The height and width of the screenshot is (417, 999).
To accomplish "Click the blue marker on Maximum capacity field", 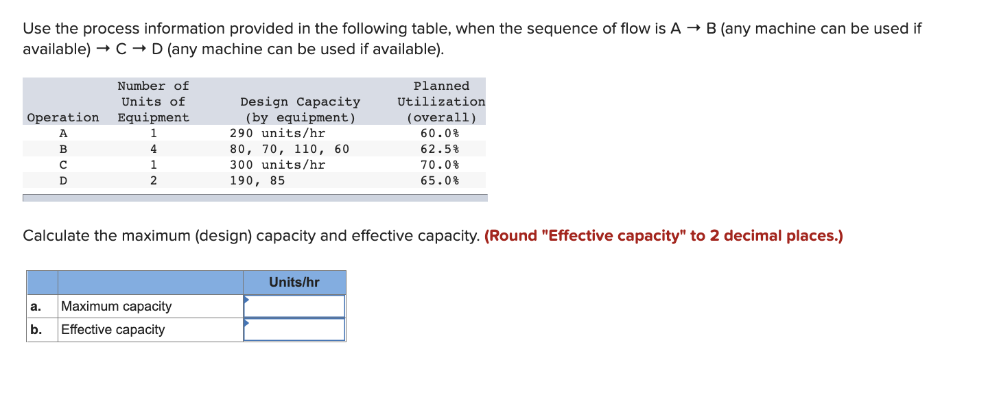I will tap(246, 300).
